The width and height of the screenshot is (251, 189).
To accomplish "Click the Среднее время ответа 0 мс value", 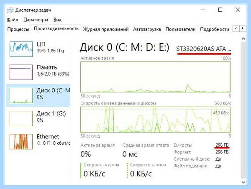I will point(130,154).
